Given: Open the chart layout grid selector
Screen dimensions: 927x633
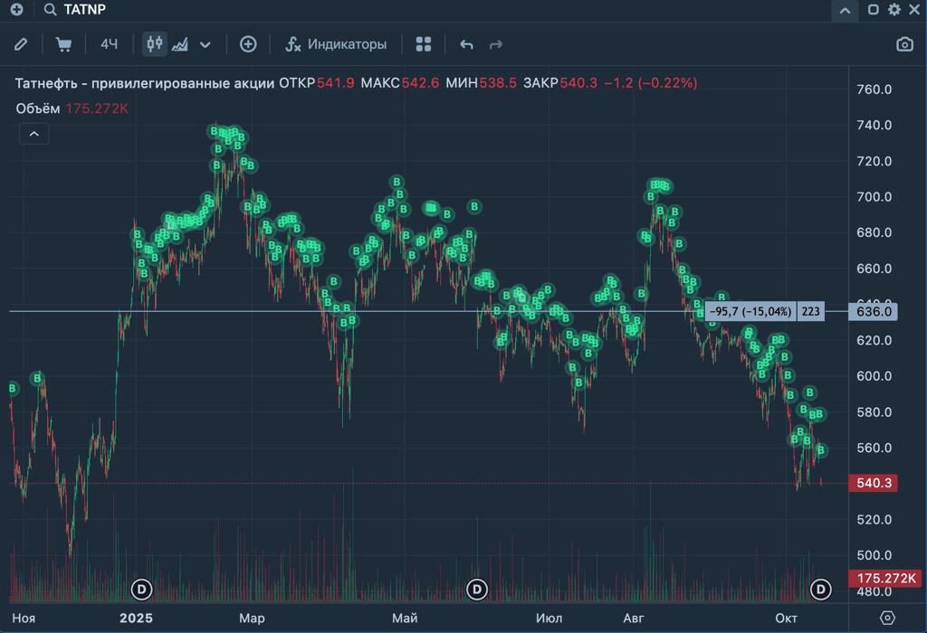Looking at the screenshot, I should click(424, 44).
